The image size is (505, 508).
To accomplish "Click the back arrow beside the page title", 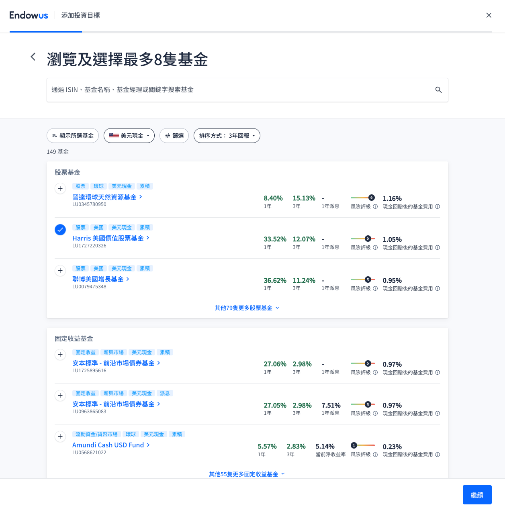I will [x=33, y=57].
